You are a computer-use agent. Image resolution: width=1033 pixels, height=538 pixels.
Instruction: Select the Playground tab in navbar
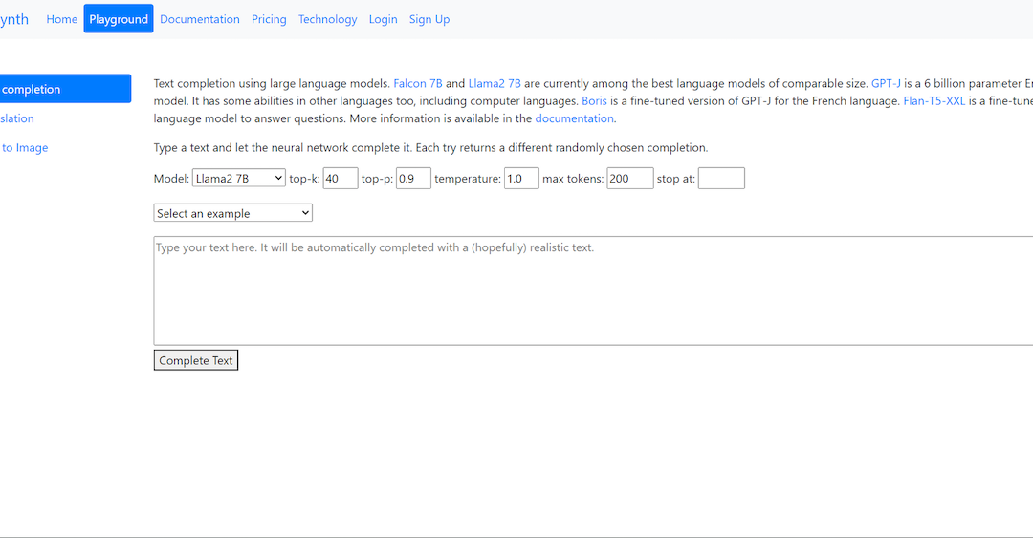click(x=119, y=19)
